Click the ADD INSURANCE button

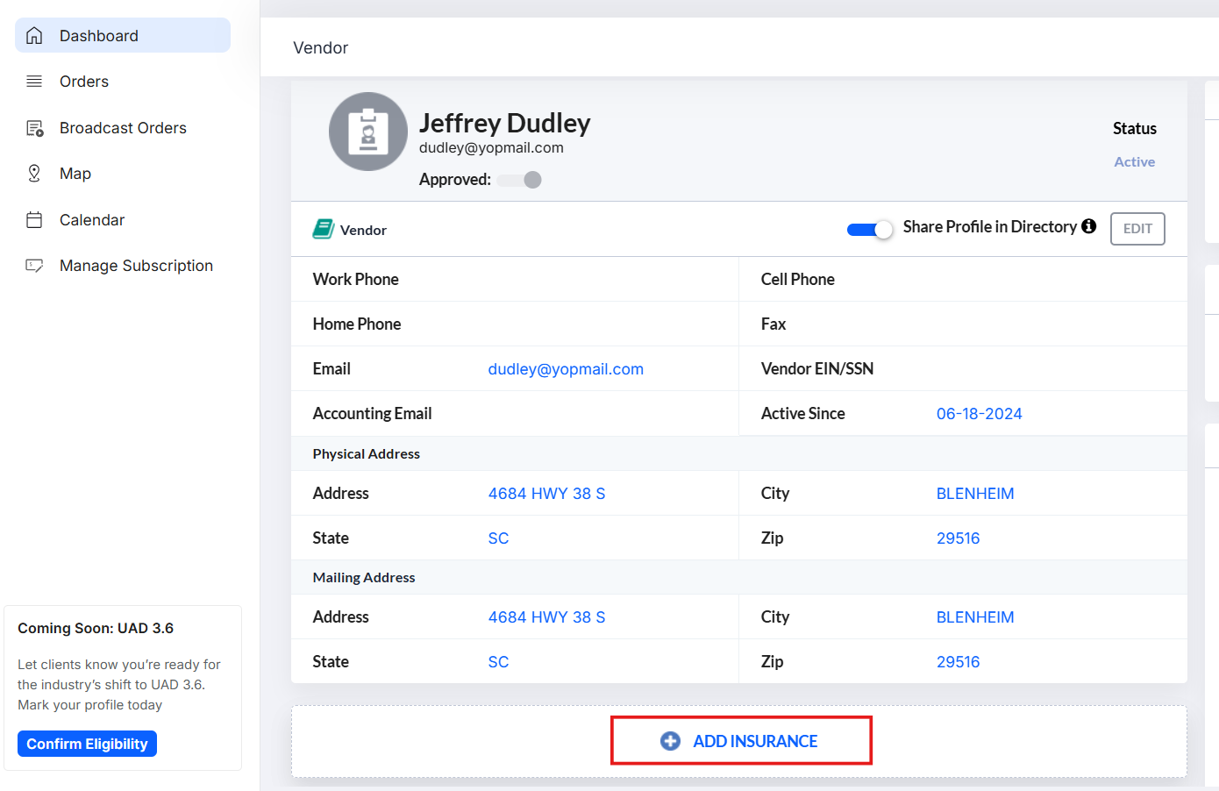(x=741, y=741)
